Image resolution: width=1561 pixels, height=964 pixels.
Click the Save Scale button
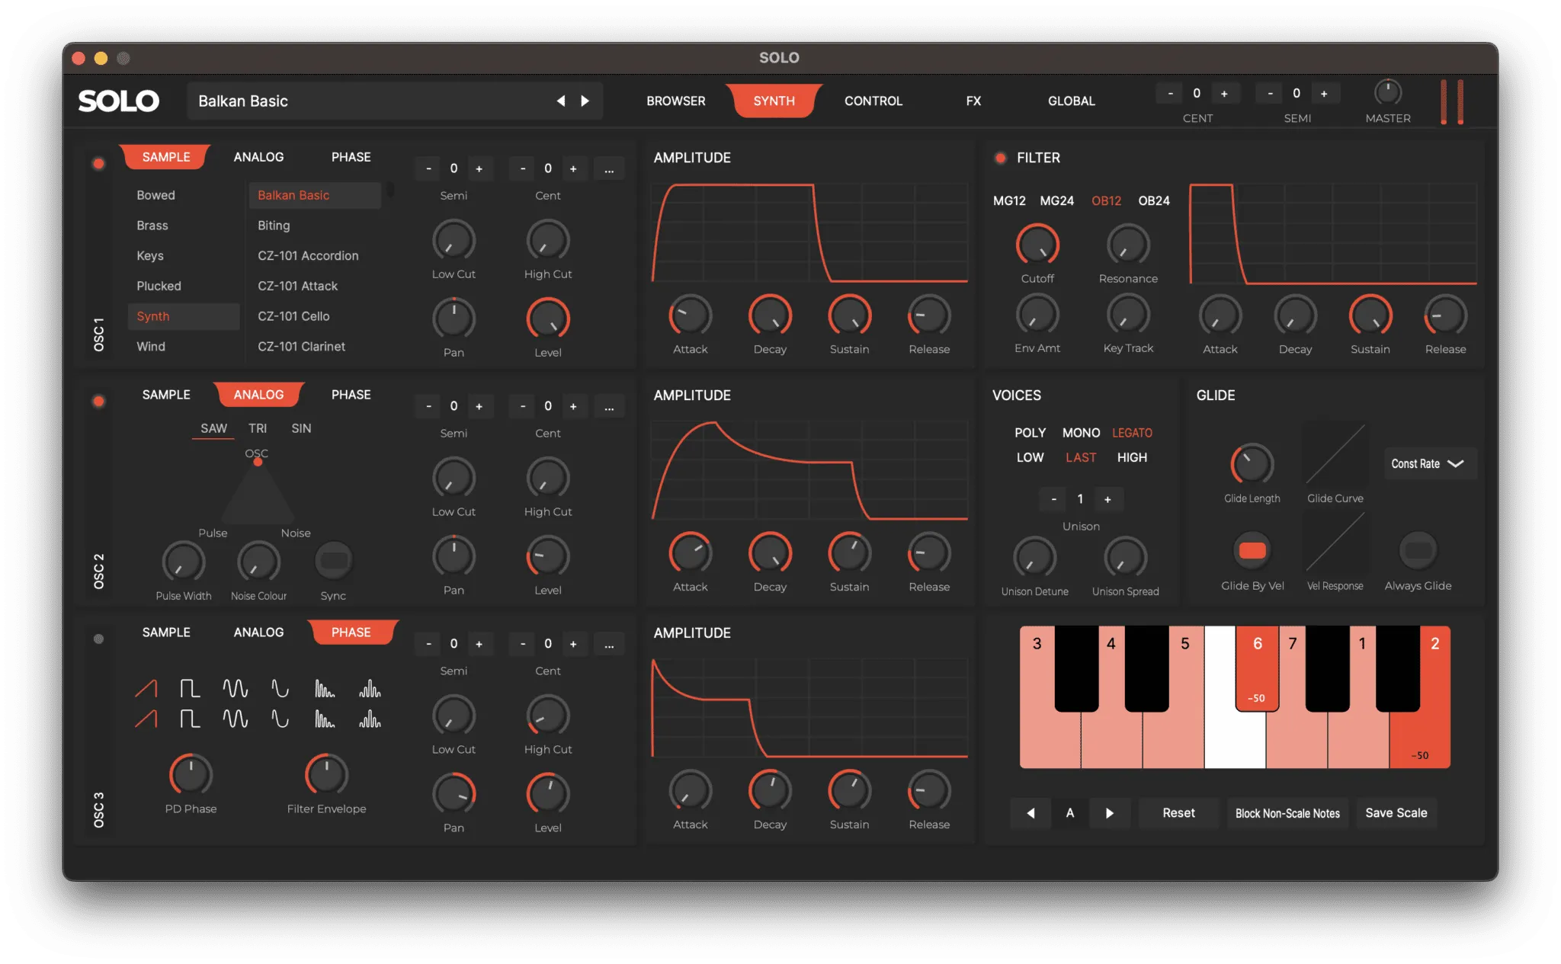1396,813
